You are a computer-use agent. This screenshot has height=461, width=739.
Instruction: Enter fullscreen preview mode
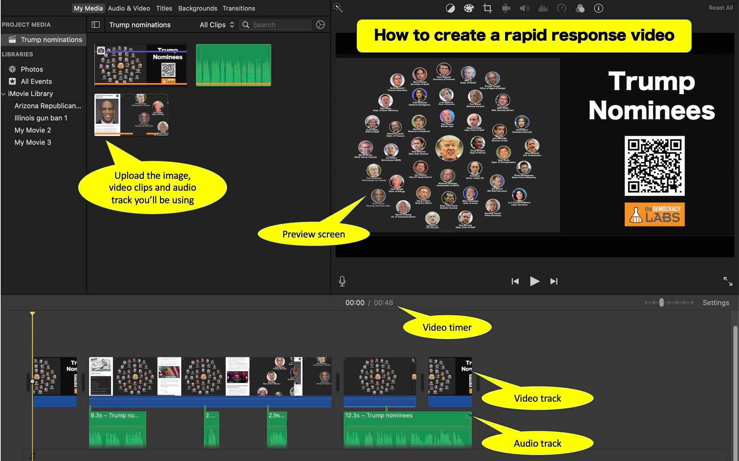[x=728, y=281]
